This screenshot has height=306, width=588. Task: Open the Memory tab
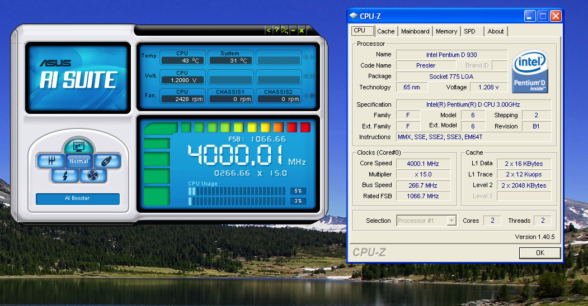click(x=446, y=31)
